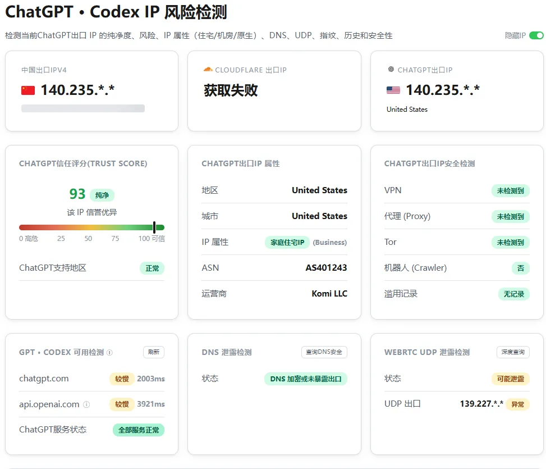Click 140.235.*.* in ChatGPT出口IP card
This screenshot has width=546, height=469.
443,90
